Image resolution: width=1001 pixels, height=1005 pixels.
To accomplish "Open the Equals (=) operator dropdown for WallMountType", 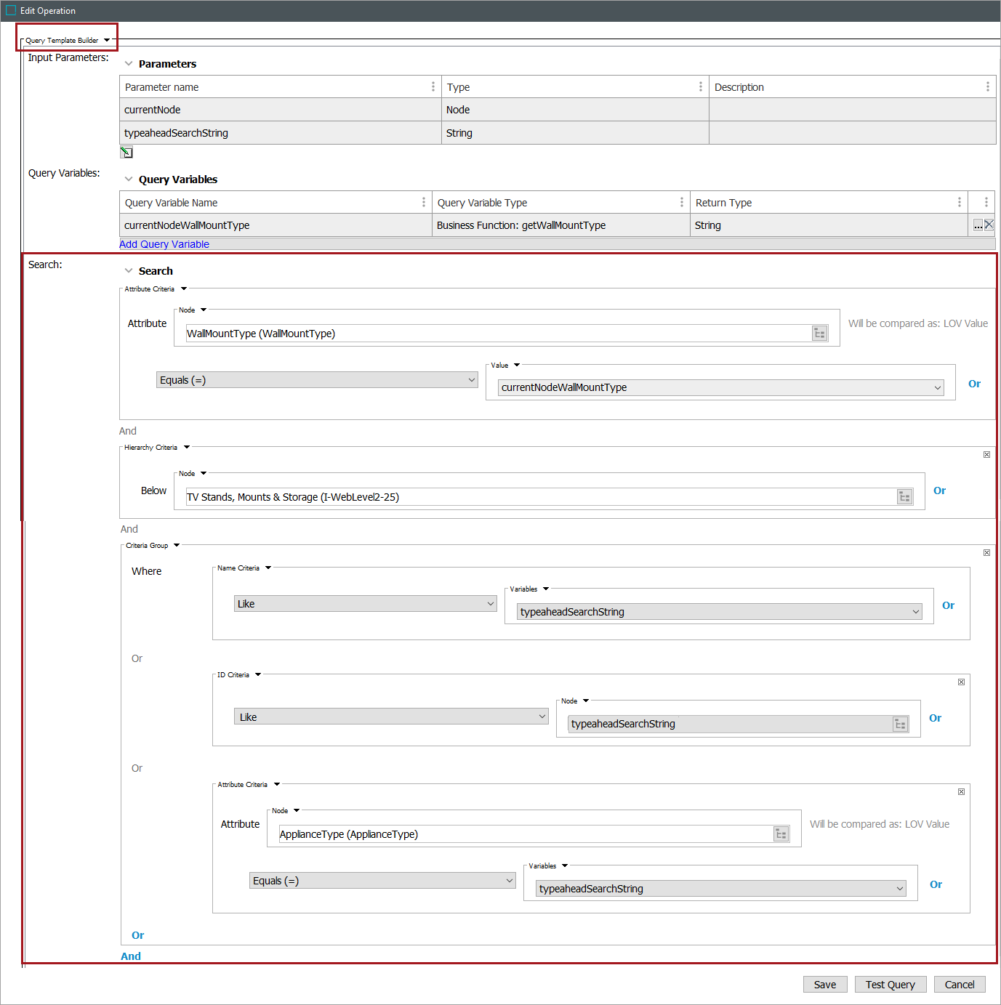I will [317, 380].
